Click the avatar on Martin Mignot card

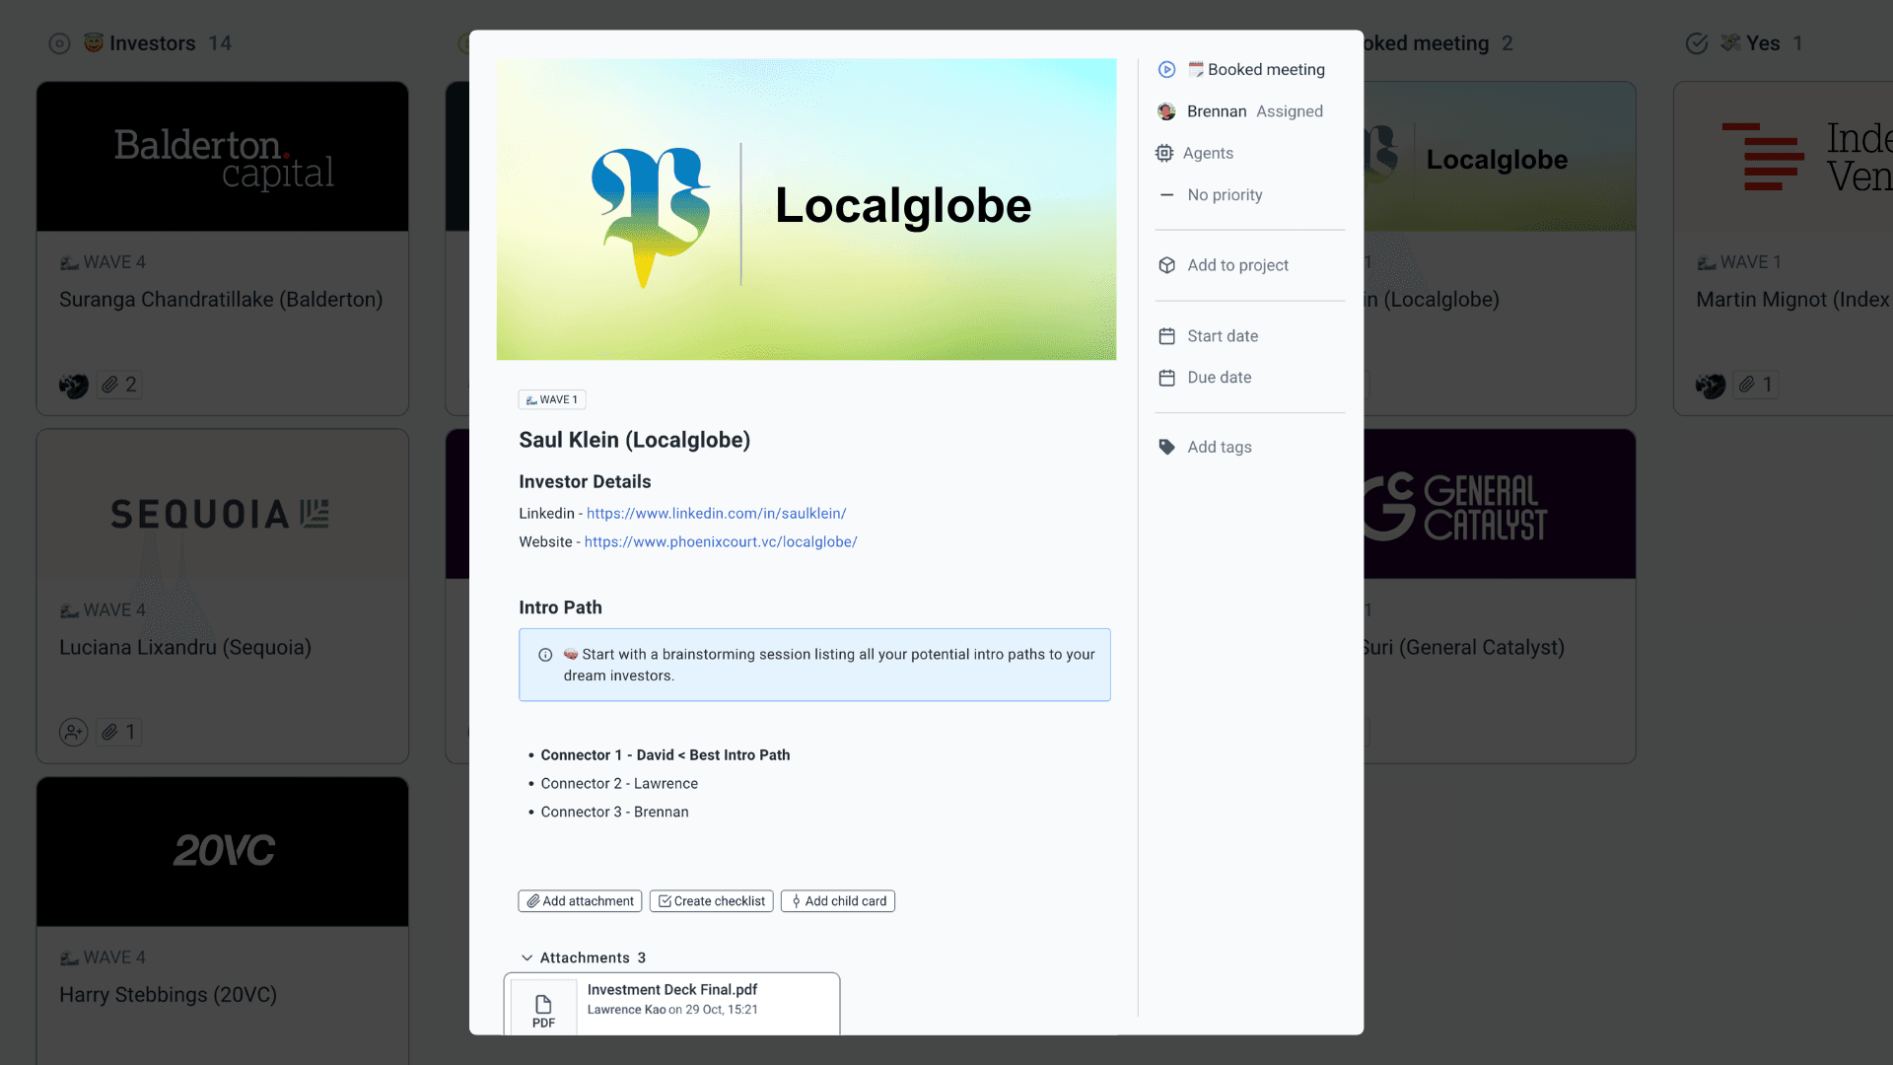(1711, 386)
